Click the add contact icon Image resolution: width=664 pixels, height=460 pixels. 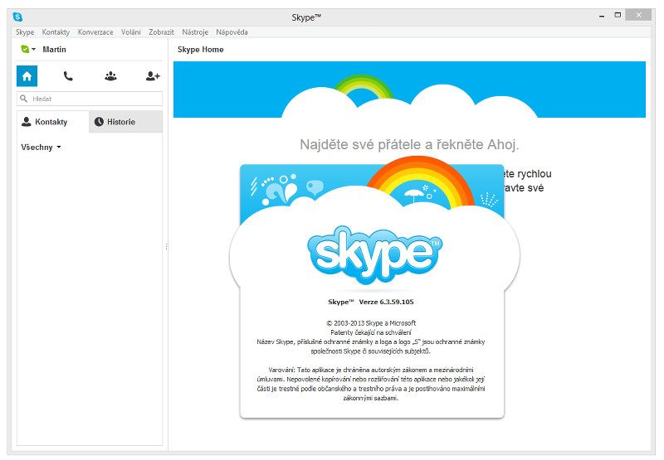[153, 76]
